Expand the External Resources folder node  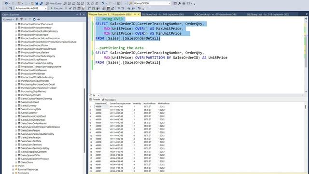pyautogui.click(x=13, y=170)
